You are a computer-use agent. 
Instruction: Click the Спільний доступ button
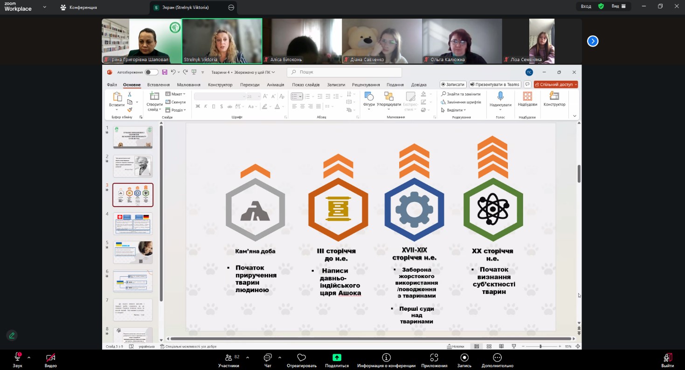point(555,84)
